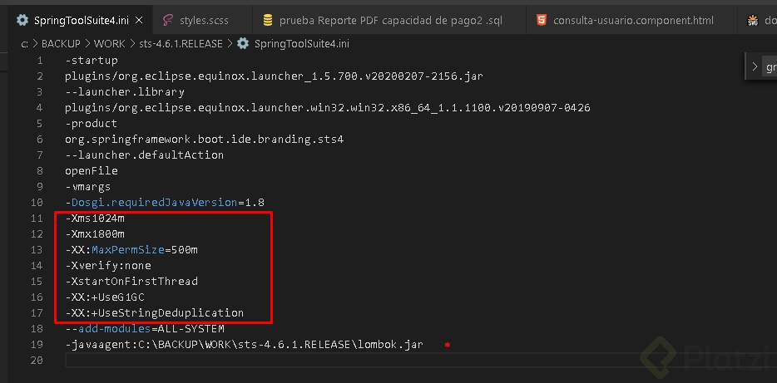Image resolution: width=777 pixels, height=383 pixels.
Task: Click the BACKUP breadcrumb segment
Action: click(x=61, y=43)
